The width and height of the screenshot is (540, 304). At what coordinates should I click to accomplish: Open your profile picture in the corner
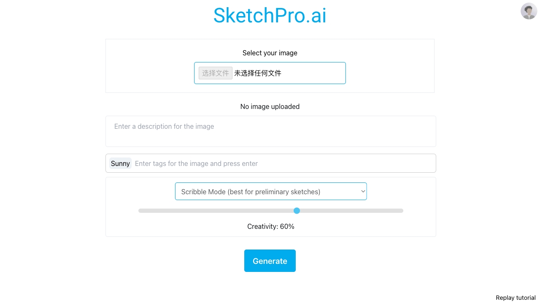click(x=529, y=11)
